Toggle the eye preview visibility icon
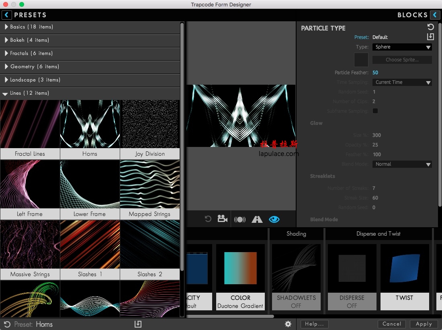Image resolution: width=442 pixels, height=330 pixels. tap(274, 219)
